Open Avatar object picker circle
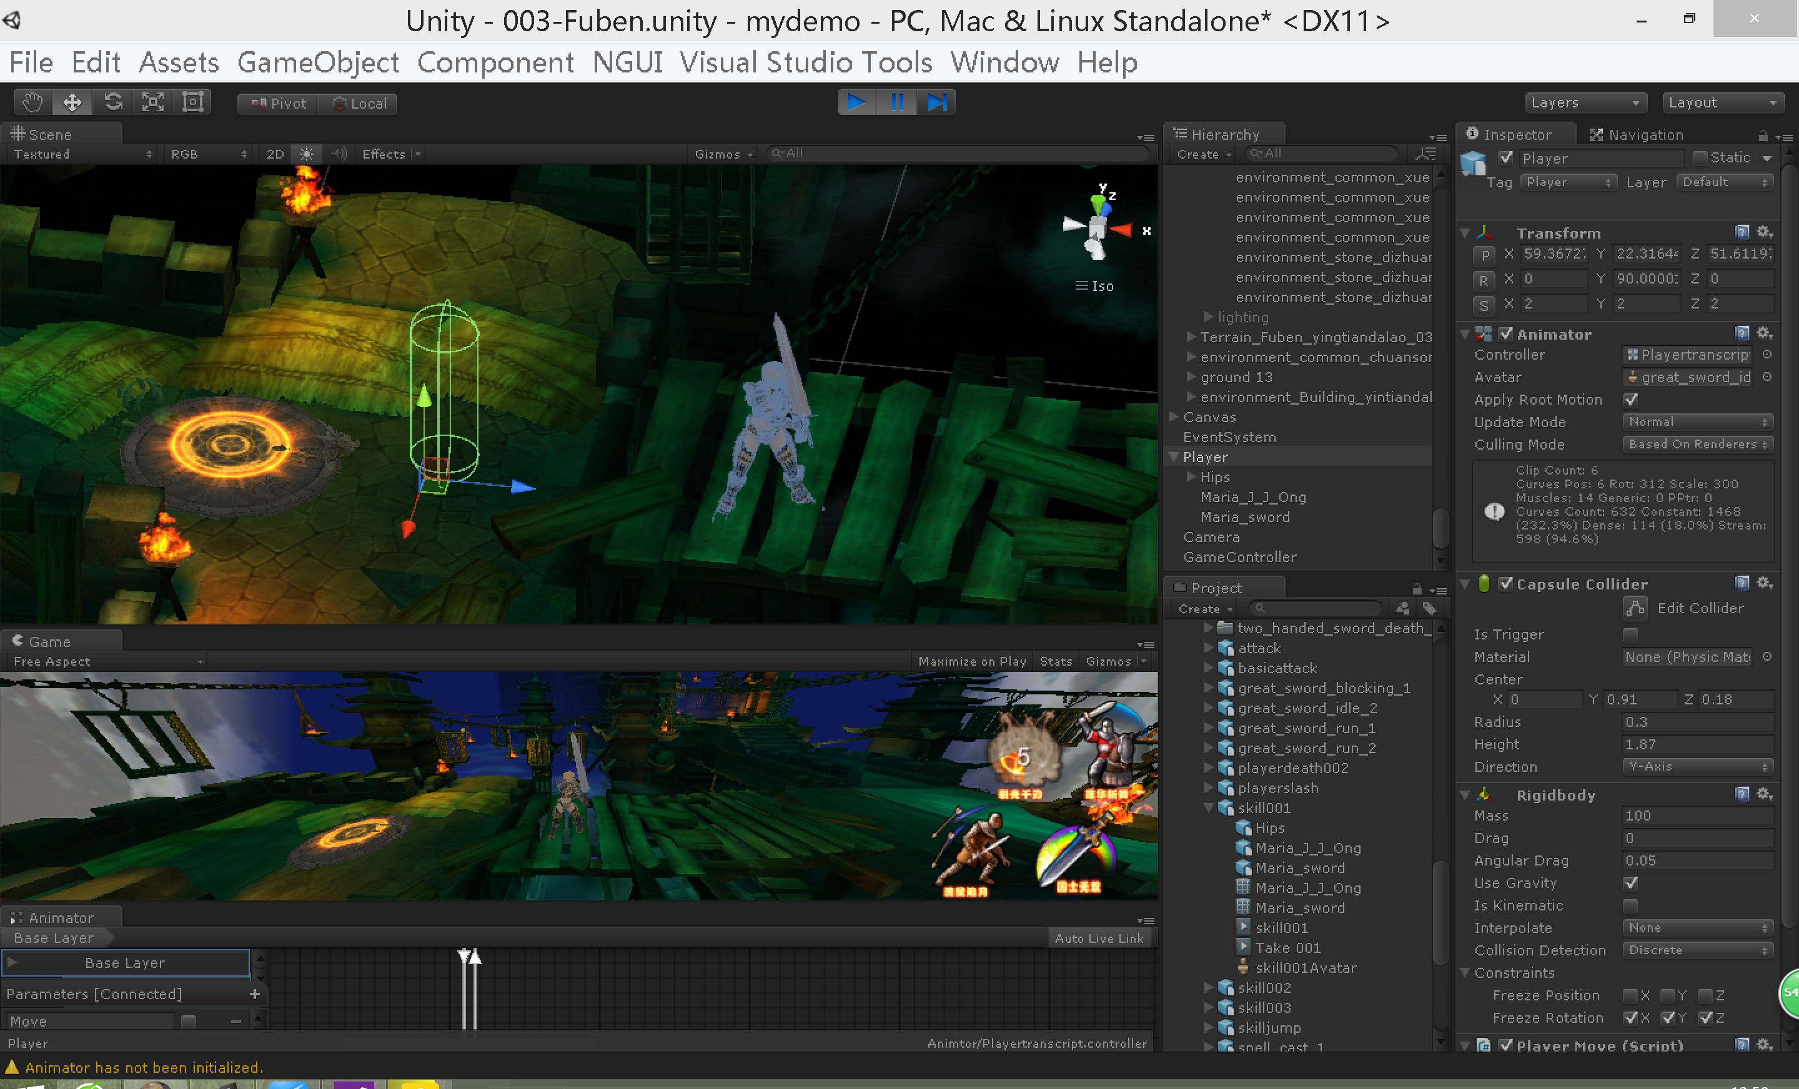Screen dimensions: 1799x1089 point(1767,377)
